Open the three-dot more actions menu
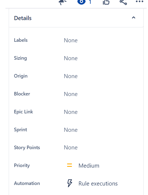Screen dimensions: 148x195 coord(140,2)
